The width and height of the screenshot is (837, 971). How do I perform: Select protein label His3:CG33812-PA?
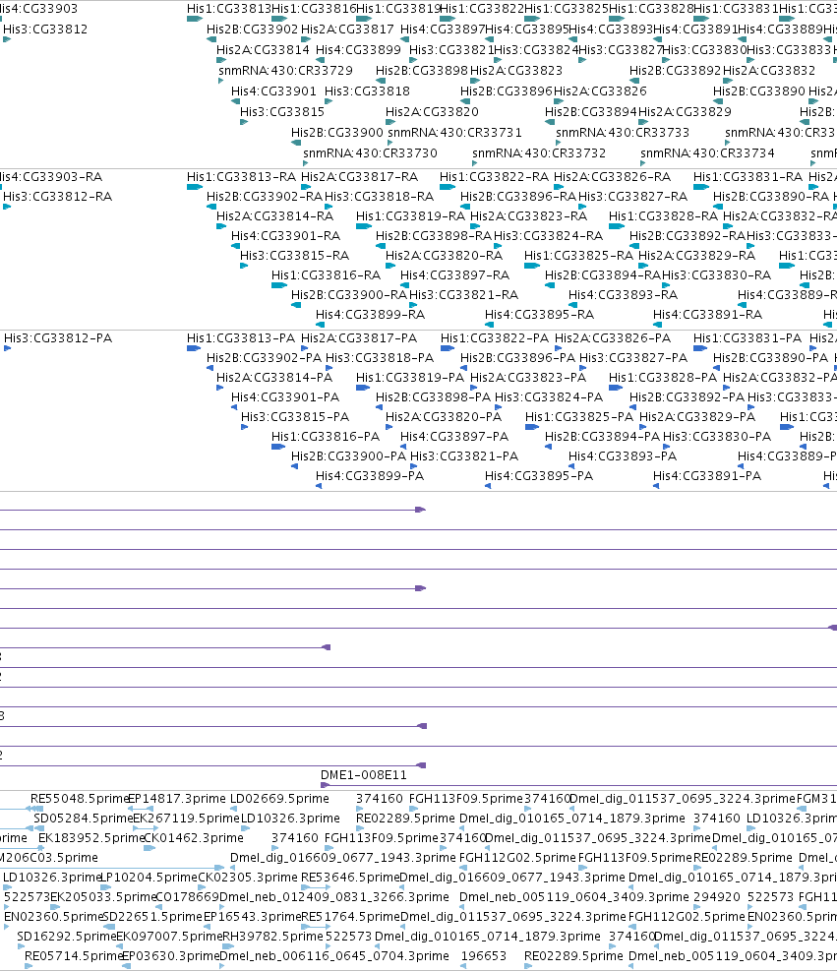pyautogui.click(x=58, y=338)
